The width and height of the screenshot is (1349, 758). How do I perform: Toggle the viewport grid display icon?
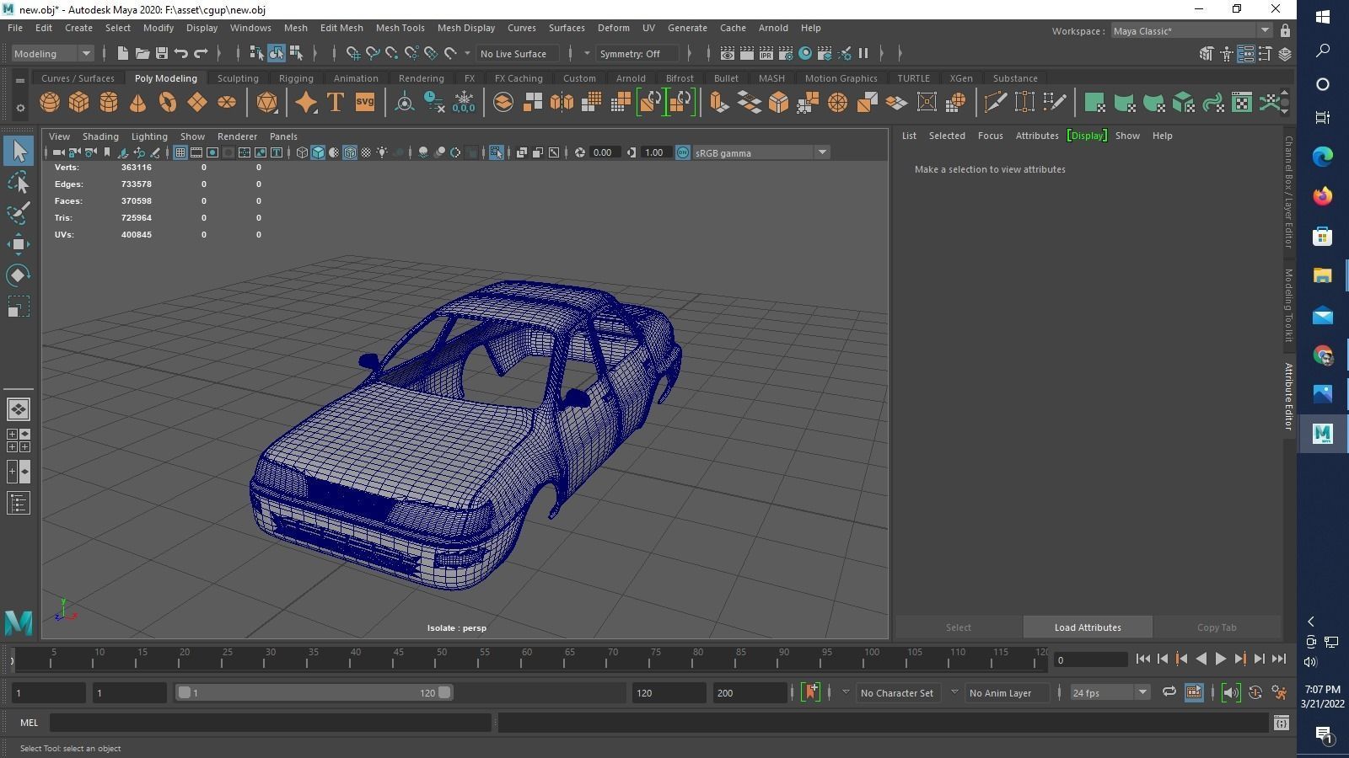pyautogui.click(x=180, y=152)
